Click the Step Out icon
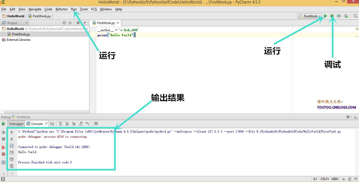Viewport: 359px width, 182px height. tap(81, 124)
